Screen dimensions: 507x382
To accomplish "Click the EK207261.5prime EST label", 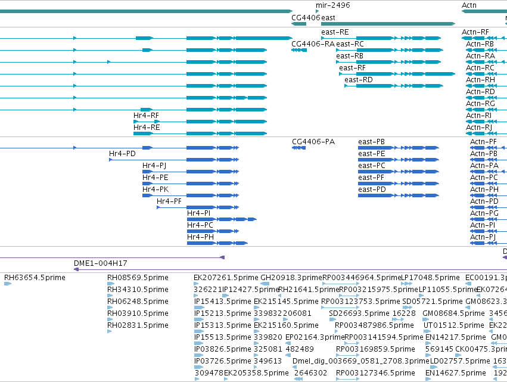I will [226, 278].
